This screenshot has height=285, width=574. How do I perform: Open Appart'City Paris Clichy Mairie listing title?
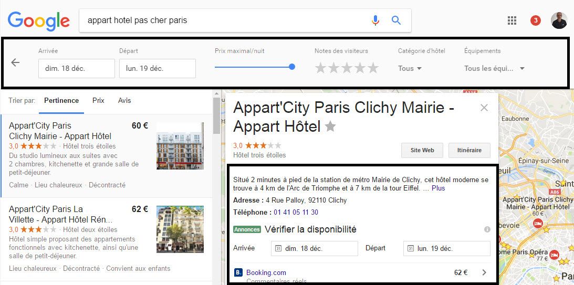coord(60,131)
